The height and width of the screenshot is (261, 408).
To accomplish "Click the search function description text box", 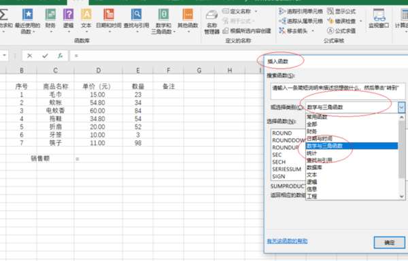I will pos(338,91).
